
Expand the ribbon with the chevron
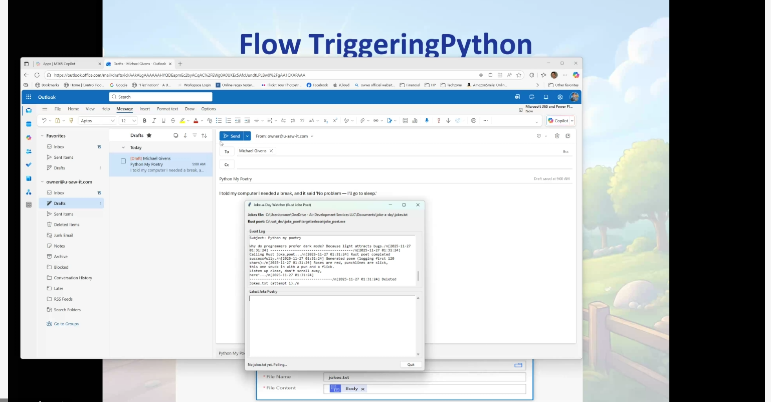[536, 122]
